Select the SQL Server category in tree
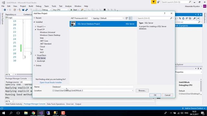This screenshot has width=207, height=116. click(41, 58)
